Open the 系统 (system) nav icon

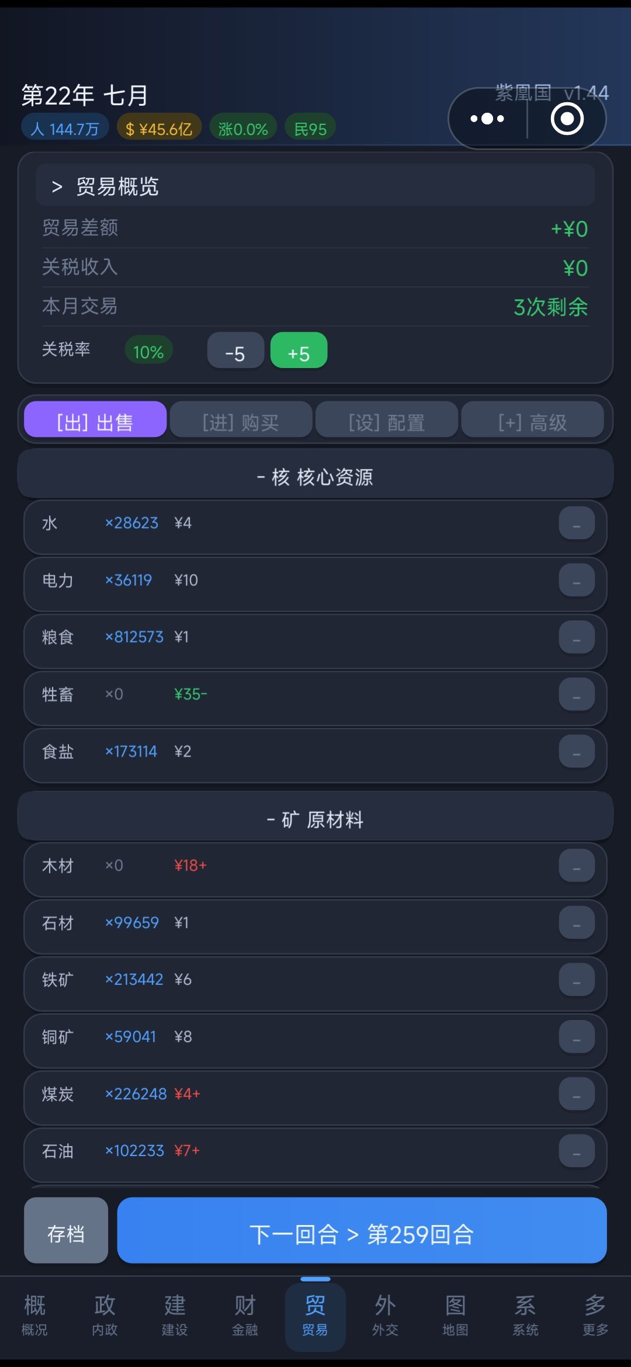click(x=525, y=1314)
